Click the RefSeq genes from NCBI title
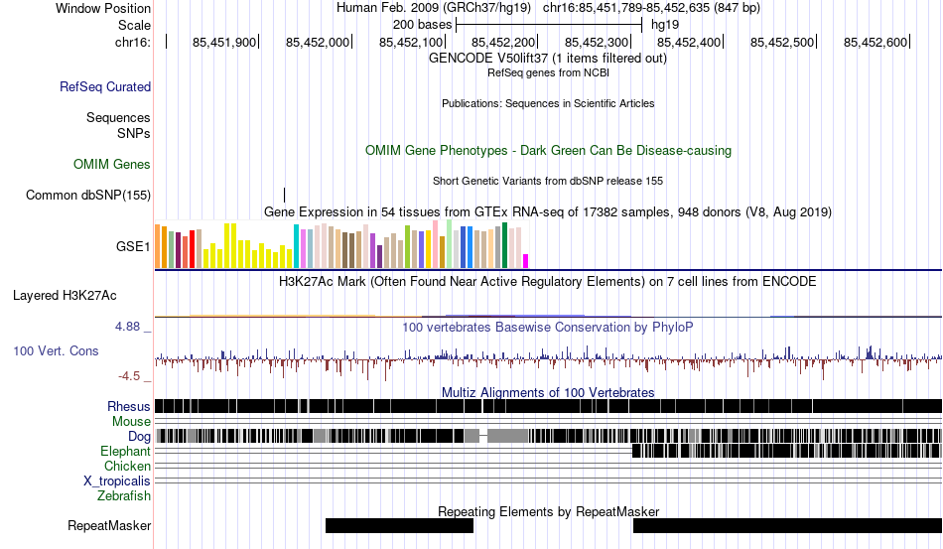This screenshot has width=943, height=549. pyautogui.click(x=548, y=72)
